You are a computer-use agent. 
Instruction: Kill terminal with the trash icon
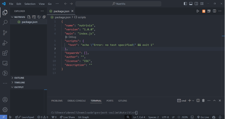pyautogui.click(x=203, y=100)
